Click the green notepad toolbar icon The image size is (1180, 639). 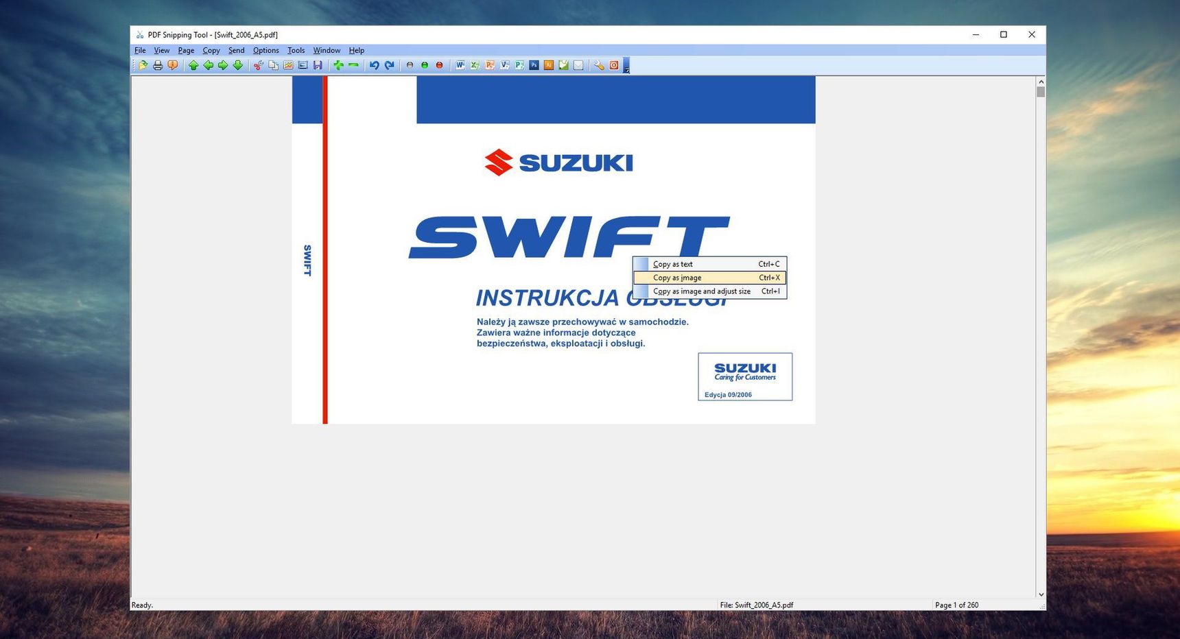[x=563, y=65]
